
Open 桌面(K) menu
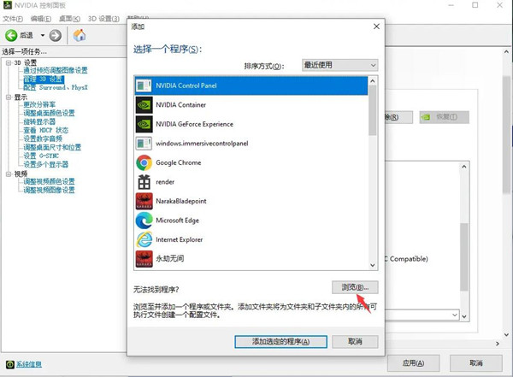69,19
